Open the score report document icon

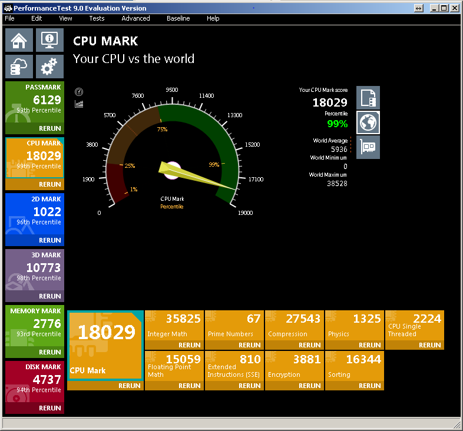pyautogui.click(x=368, y=98)
